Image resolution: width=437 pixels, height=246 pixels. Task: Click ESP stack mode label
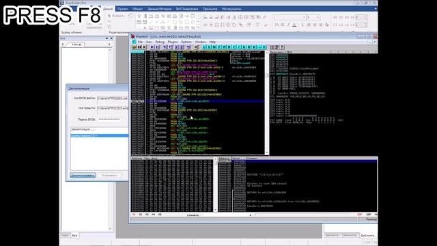[x=360, y=215]
